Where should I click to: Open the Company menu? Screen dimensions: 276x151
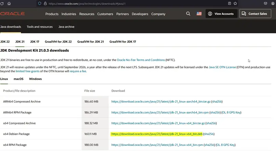(158, 14)
